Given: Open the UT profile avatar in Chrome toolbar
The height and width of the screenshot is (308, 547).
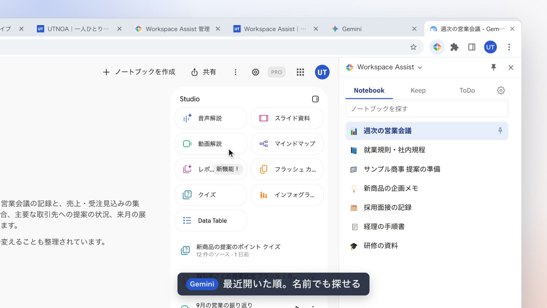Looking at the screenshot, I should 490,47.
